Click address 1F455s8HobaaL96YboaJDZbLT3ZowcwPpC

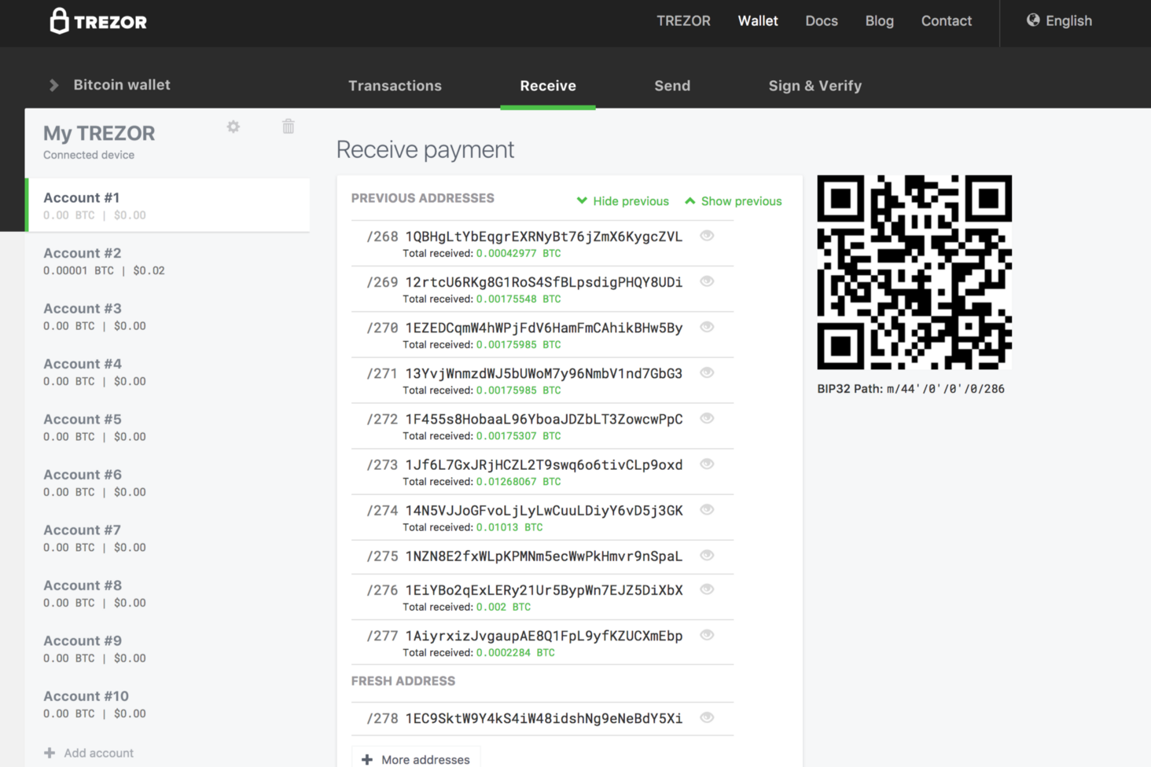544,419
